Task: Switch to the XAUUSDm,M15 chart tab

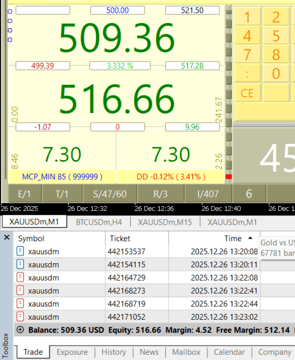Action: pyautogui.click(x=165, y=222)
